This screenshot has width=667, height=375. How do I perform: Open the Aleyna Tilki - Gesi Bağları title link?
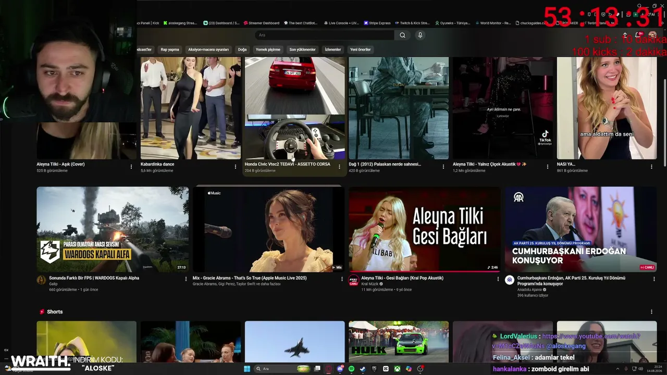pos(402,278)
